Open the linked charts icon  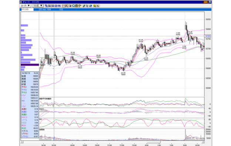pyautogui.click(x=46, y=6)
